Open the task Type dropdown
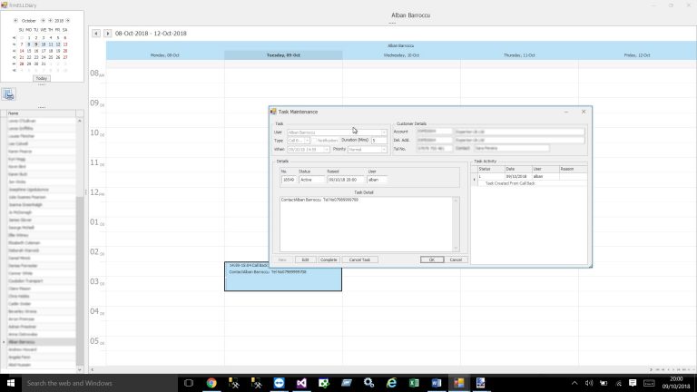697x392 pixels. tap(307, 141)
